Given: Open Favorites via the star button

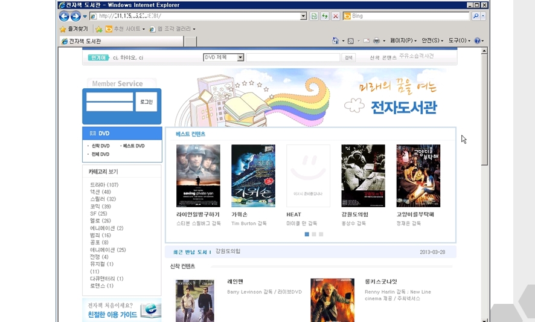Looking at the screenshot, I should coord(74,29).
